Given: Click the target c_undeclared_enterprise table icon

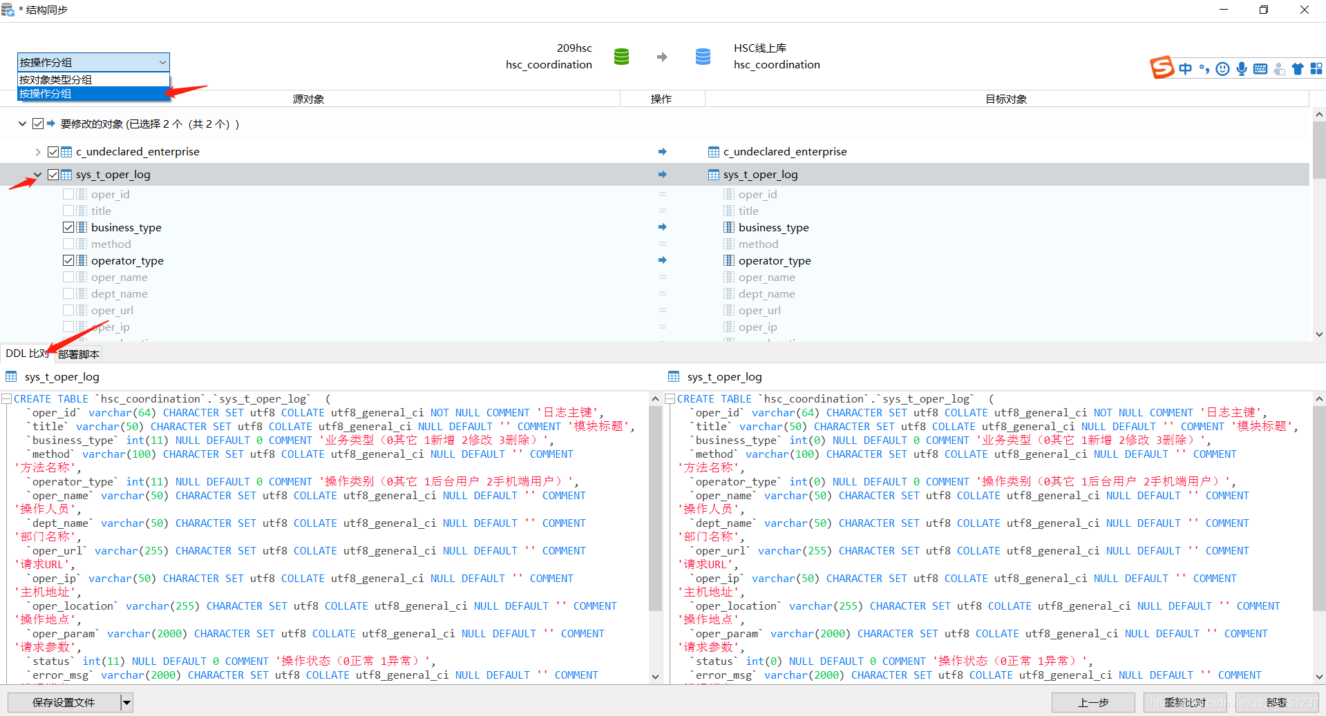Looking at the screenshot, I should [x=714, y=152].
